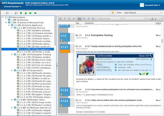164x116 pixels.
Task: Open the font color picker
Action: 153,19
